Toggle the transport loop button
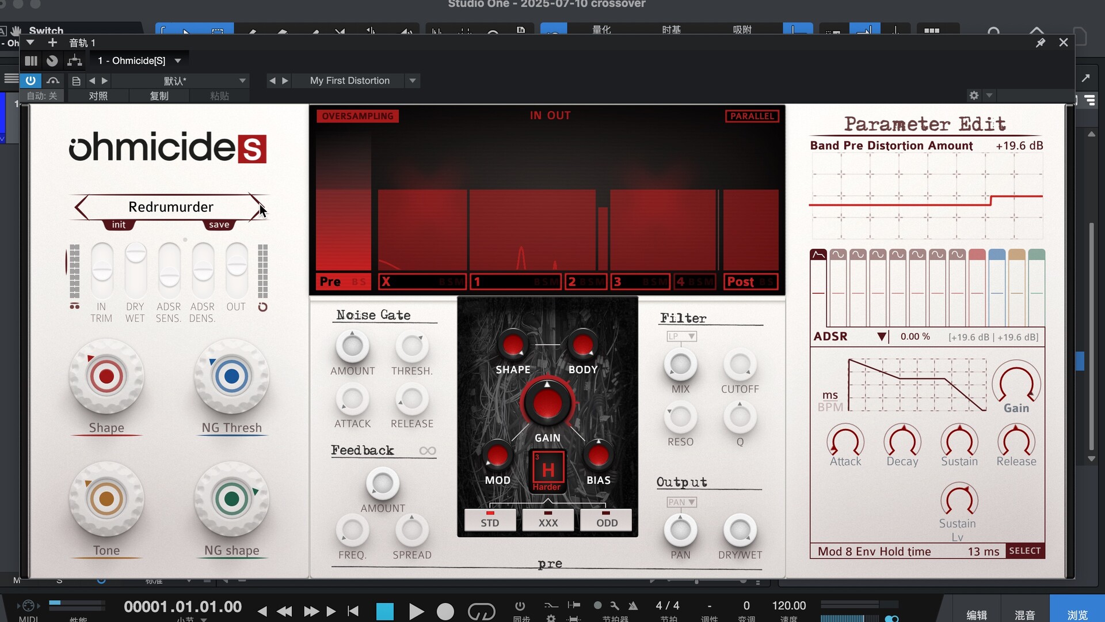Image resolution: width=1105 pixels, height=622 pixels. 481,611
